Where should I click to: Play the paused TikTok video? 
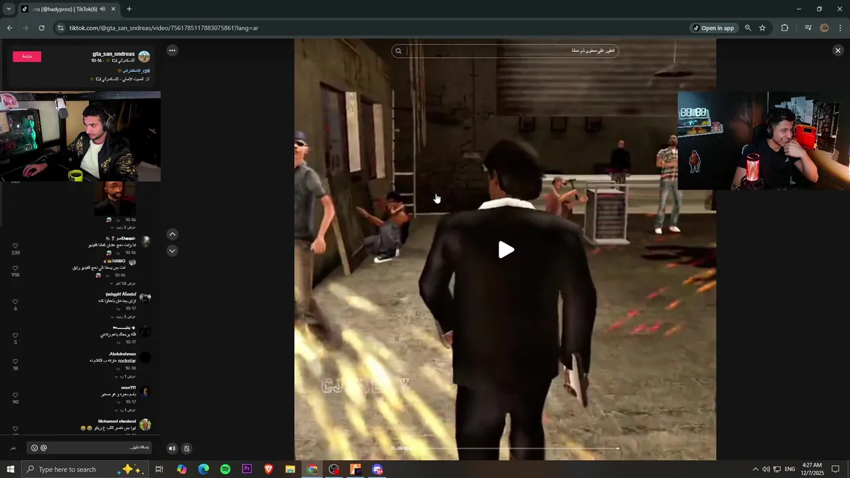(x=506, y=250)
